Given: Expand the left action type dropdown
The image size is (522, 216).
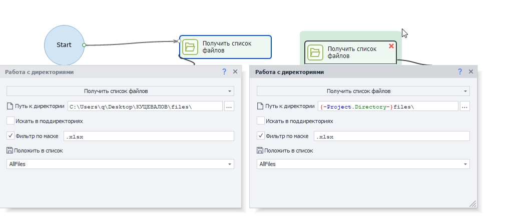Looking at the screenshot, I should (230, 91).
